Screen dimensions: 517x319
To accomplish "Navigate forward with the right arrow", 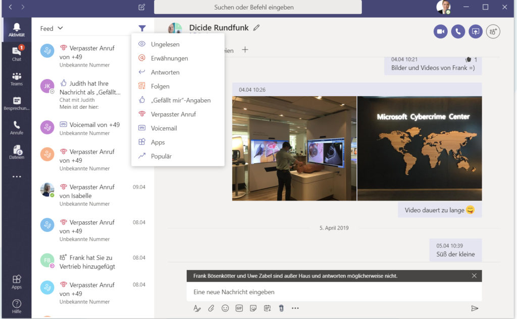I will (23, 7).
